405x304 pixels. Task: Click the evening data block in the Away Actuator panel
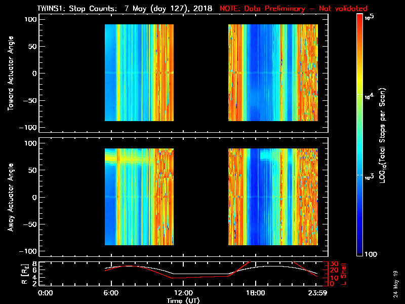click(273, 197)
